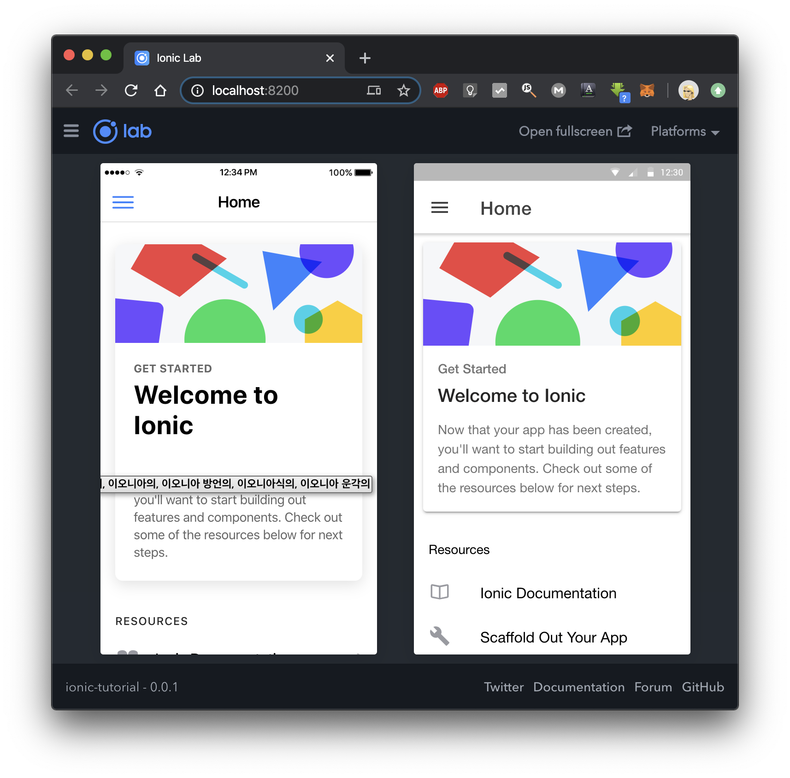790x778 pixels.
Task: Open a new browser tab
Action: tap(365, 58)
